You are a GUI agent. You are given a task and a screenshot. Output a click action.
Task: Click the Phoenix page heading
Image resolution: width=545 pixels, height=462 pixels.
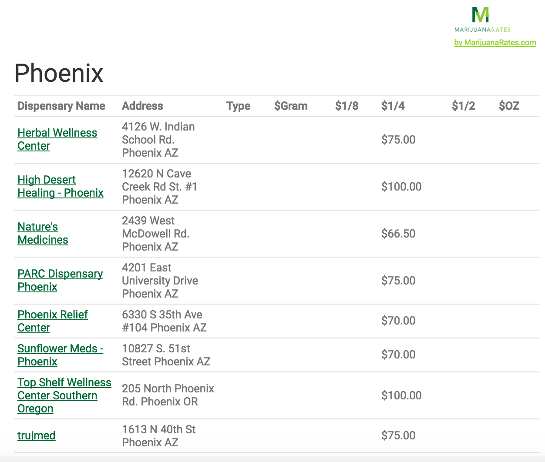point(59,73)
